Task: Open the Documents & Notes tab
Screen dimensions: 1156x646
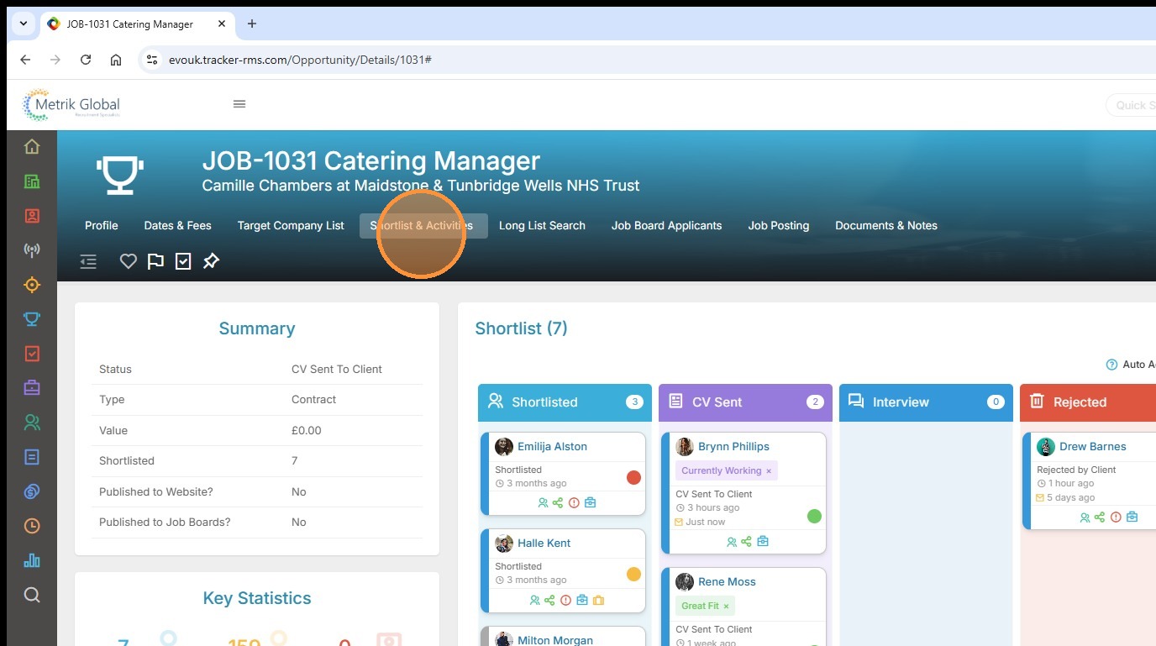Action: (x=886, y=225)
